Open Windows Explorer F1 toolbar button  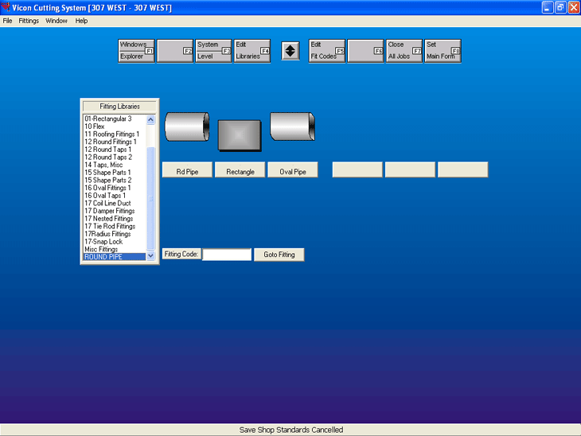tap(136, 51)
